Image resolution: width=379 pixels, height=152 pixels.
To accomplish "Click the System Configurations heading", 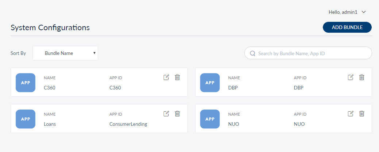I will (x=50, y=27).
